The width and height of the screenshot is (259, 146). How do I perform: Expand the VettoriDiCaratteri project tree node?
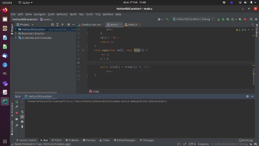[x=16, y=29]
